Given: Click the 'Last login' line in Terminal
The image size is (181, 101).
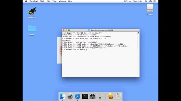Looking at the screenshot, I should [82, 33].
